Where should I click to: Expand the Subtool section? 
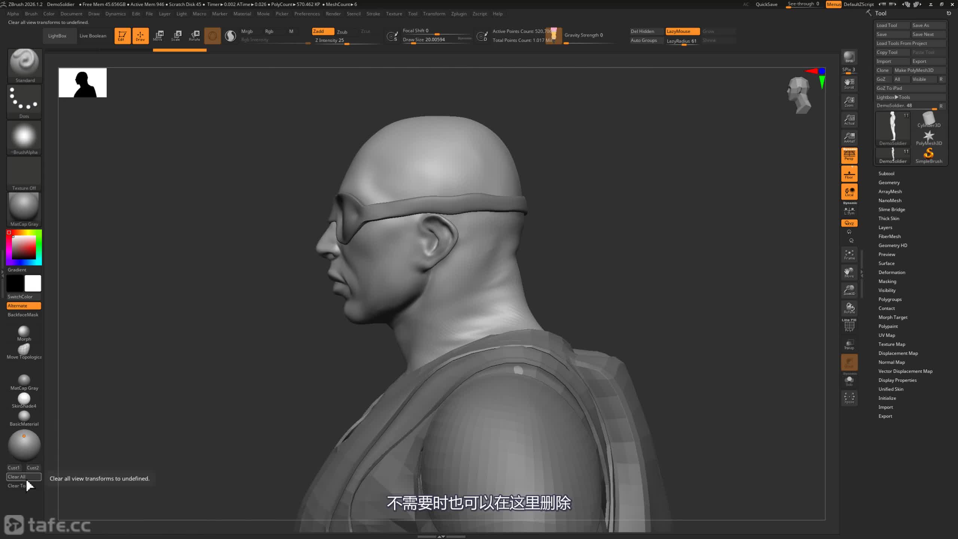pos(886,174)
